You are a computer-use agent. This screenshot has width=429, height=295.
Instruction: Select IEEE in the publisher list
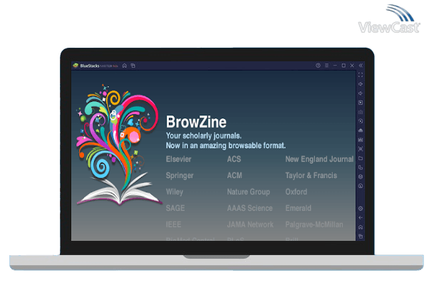[173, 224]
